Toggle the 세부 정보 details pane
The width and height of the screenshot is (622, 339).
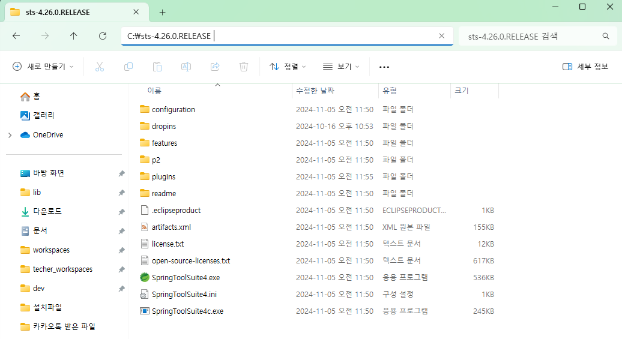click(x=585, y=67)
